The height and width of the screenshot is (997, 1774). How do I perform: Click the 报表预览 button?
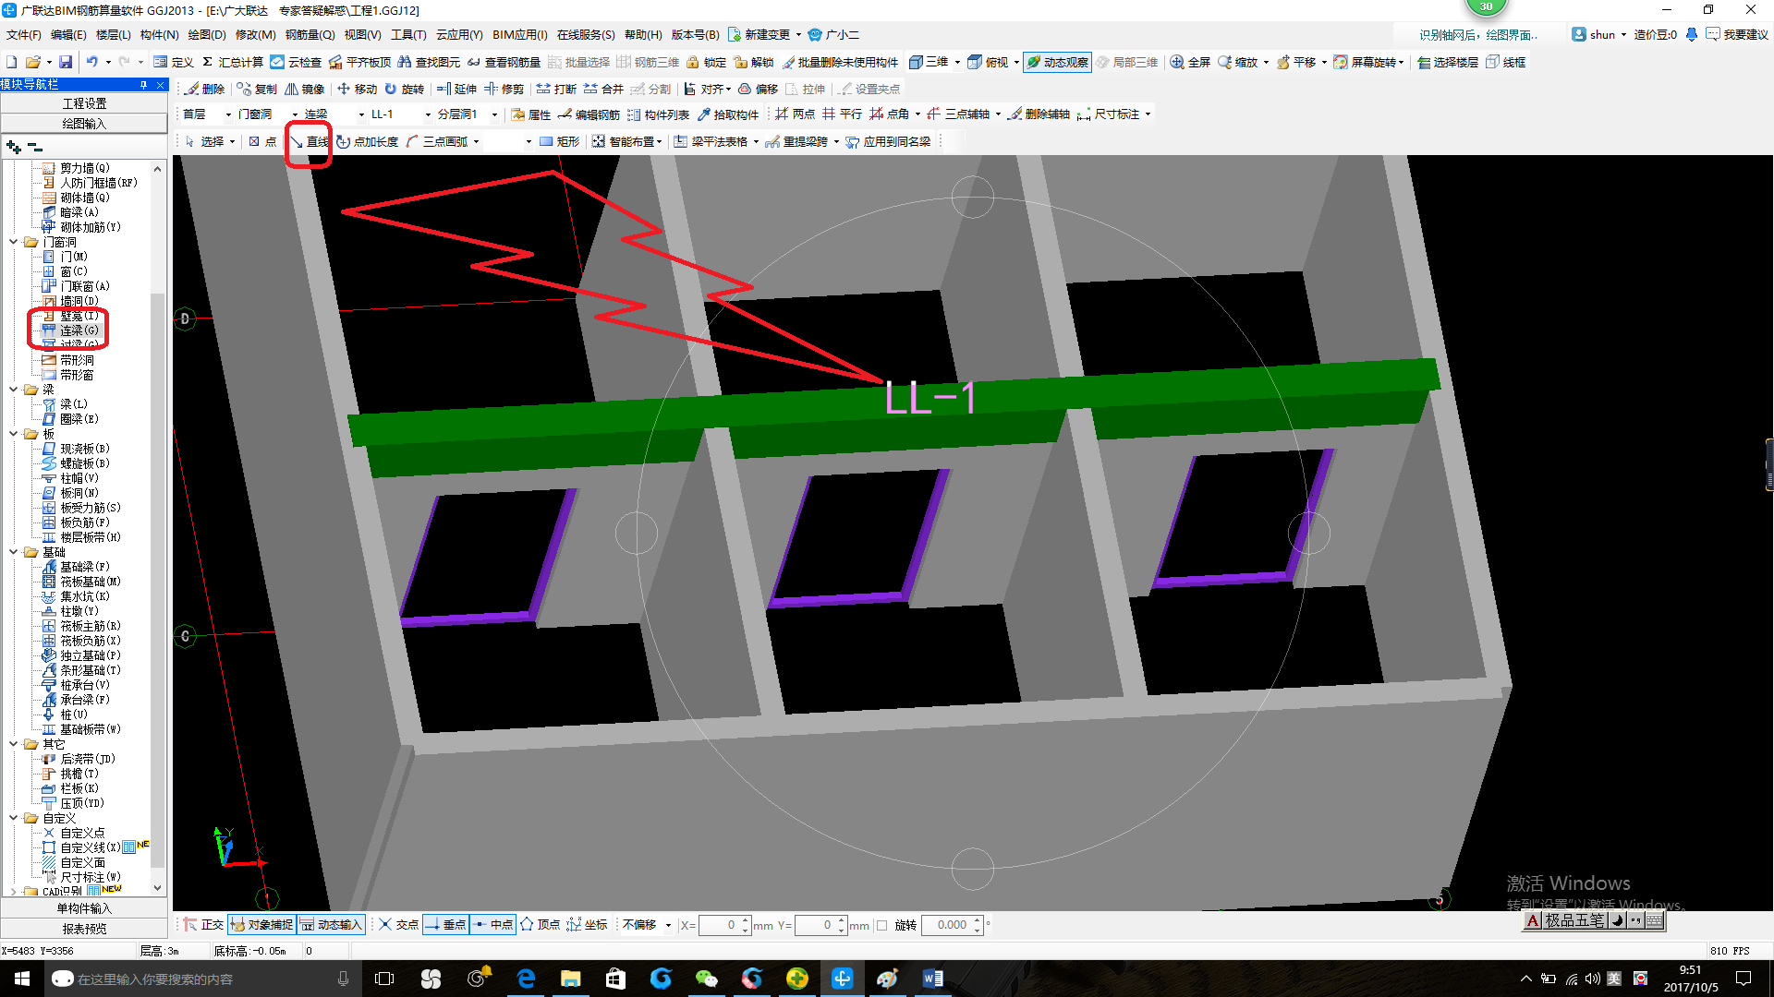(x=84, y=929)
